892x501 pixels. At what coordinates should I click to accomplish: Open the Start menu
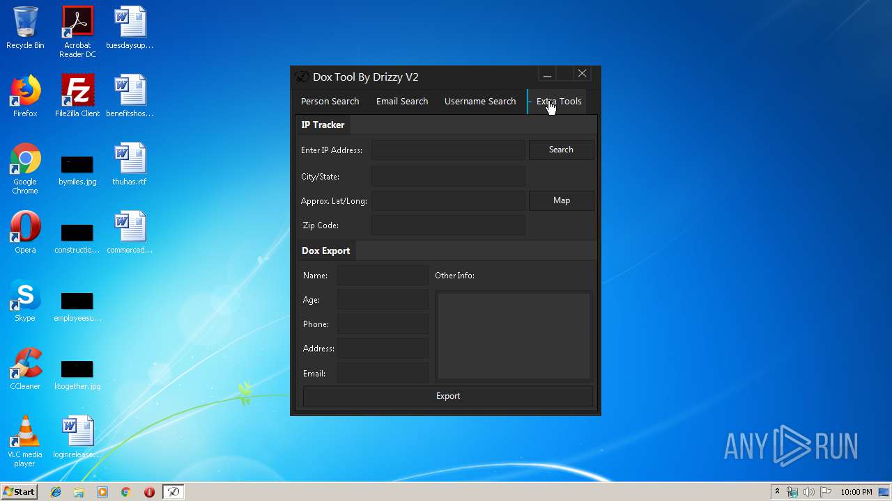[x=19, y=492]
